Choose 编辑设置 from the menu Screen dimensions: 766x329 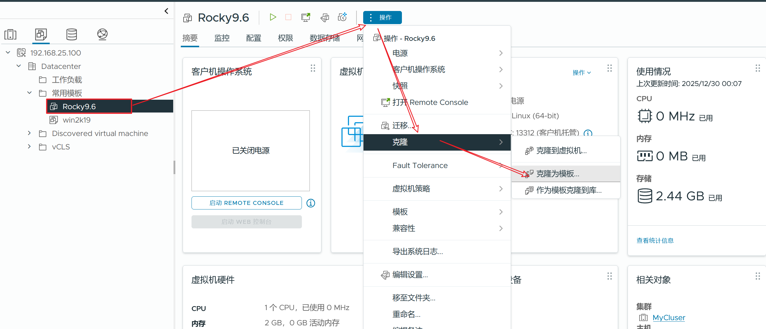point(437,275)
